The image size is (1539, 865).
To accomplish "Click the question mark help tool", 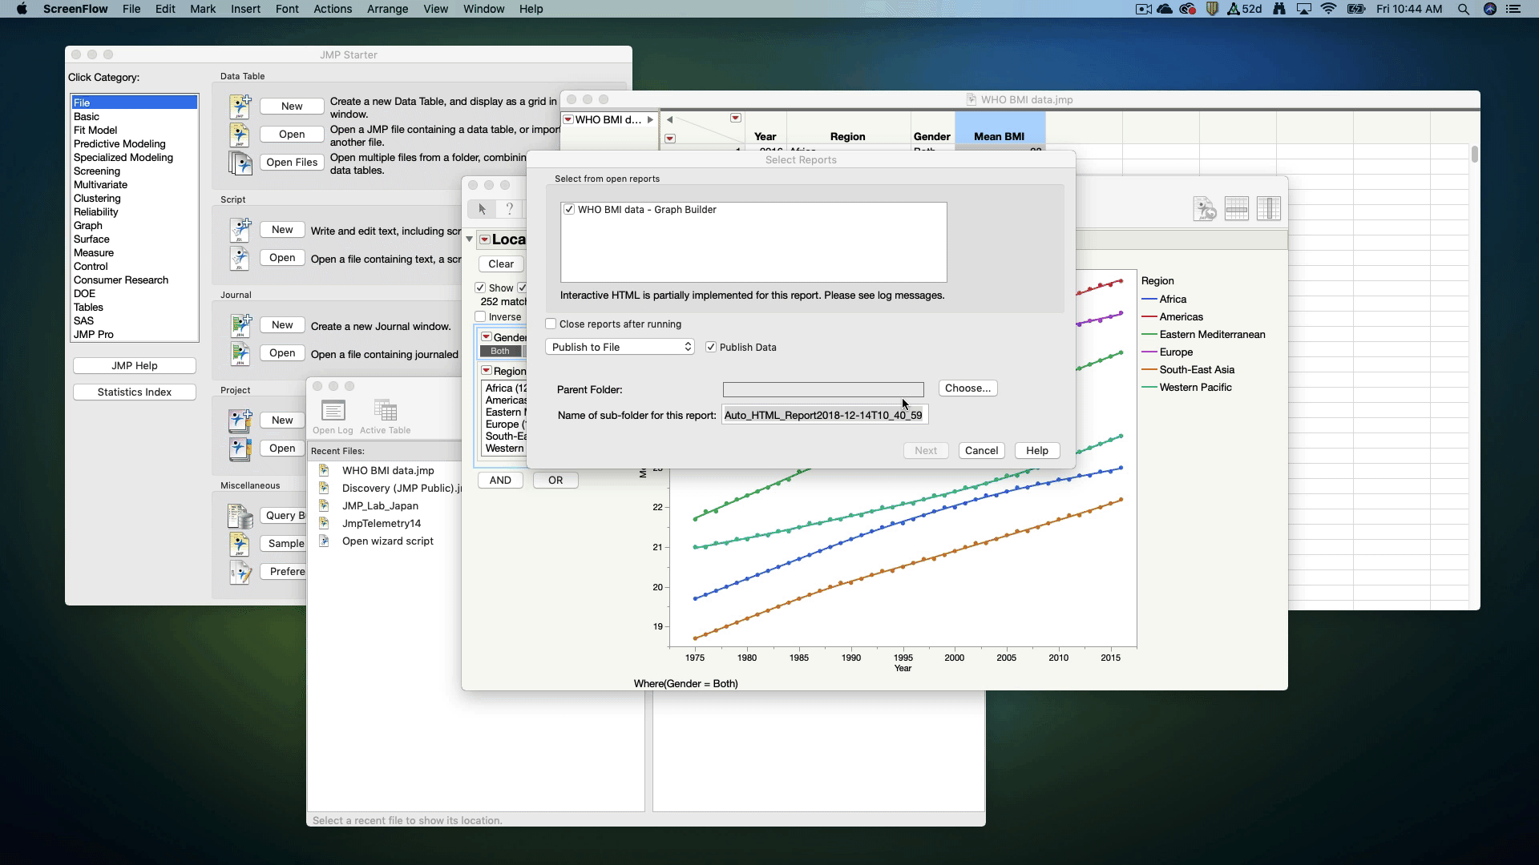I will pyautogui.click(x=509, y=209).
